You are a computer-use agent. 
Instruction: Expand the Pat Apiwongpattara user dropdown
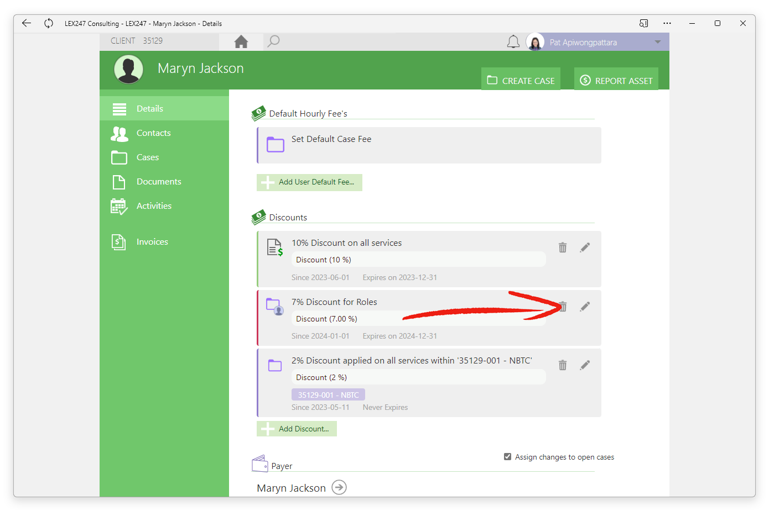(x=658, y=42)
